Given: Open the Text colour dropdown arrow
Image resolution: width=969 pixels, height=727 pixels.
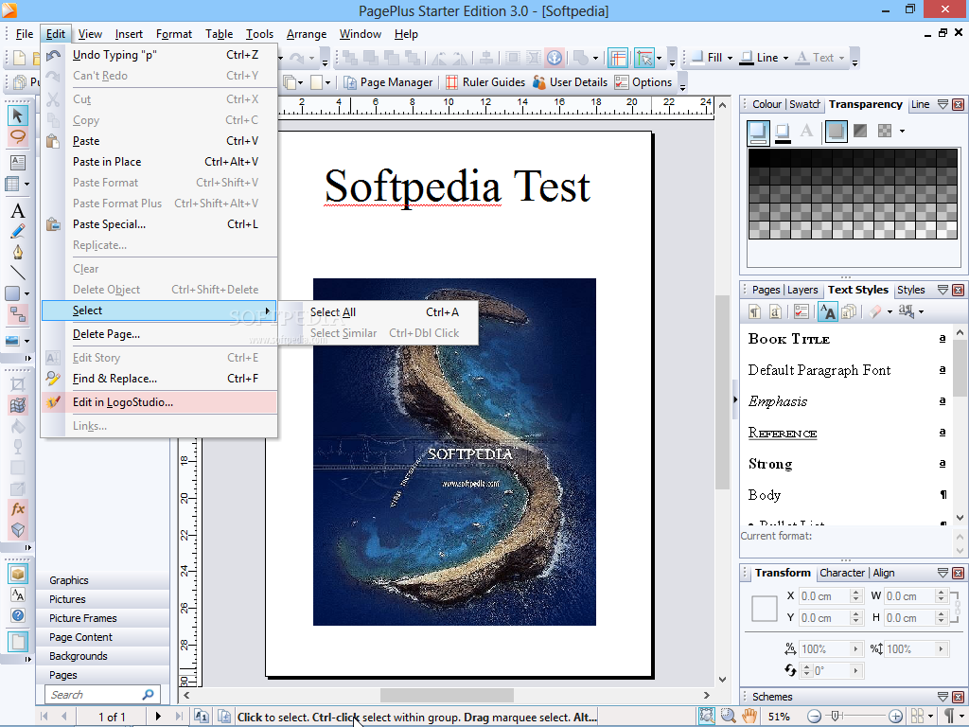Looking at the screenshot, I should coord(841,58).
